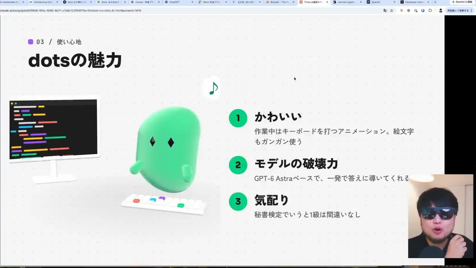
Task: Click the presenter webcam overlay
Action: [441, 216]
